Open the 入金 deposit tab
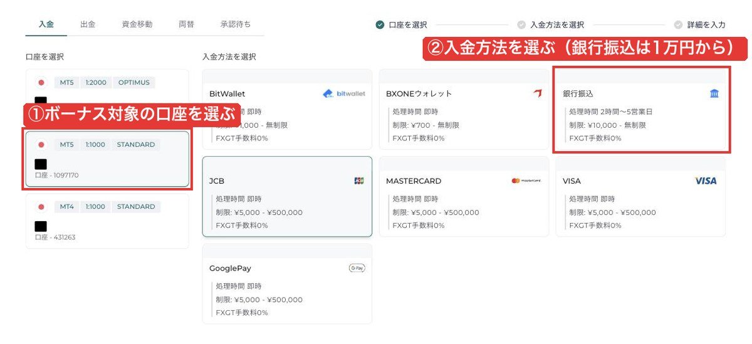This screenshot has width=752, height=344. click(46, 24)
